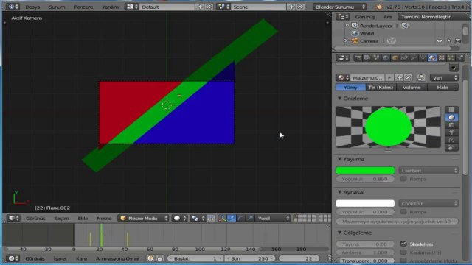The image size is (472, 265).
Task: Toggle the material fake user F button
Action: click(x=389, y=78)
